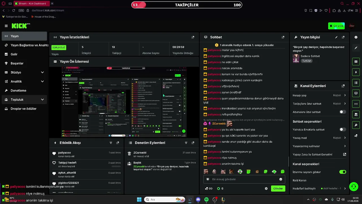Open the info icon in right rail
362x204 pixels.
pos(356,37)
